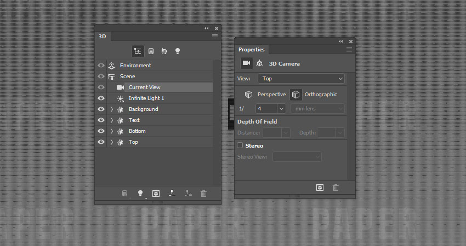
Task: Click the Properties panel vertical scrollbar
Action: coord(351,126)
